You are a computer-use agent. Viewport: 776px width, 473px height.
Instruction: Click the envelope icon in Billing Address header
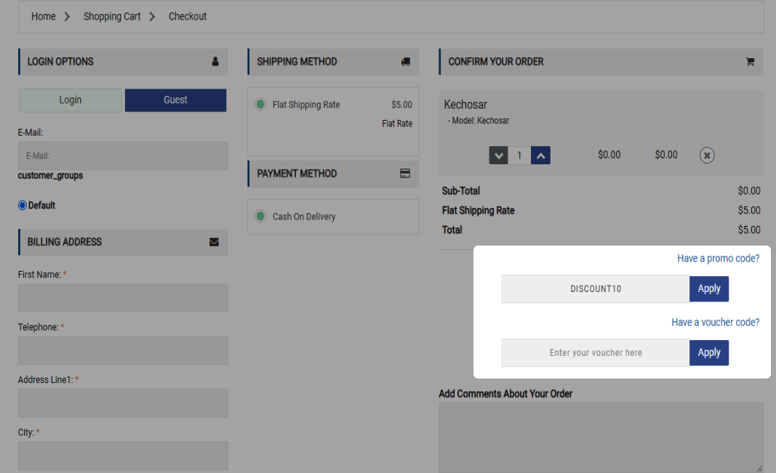point(214,242)
